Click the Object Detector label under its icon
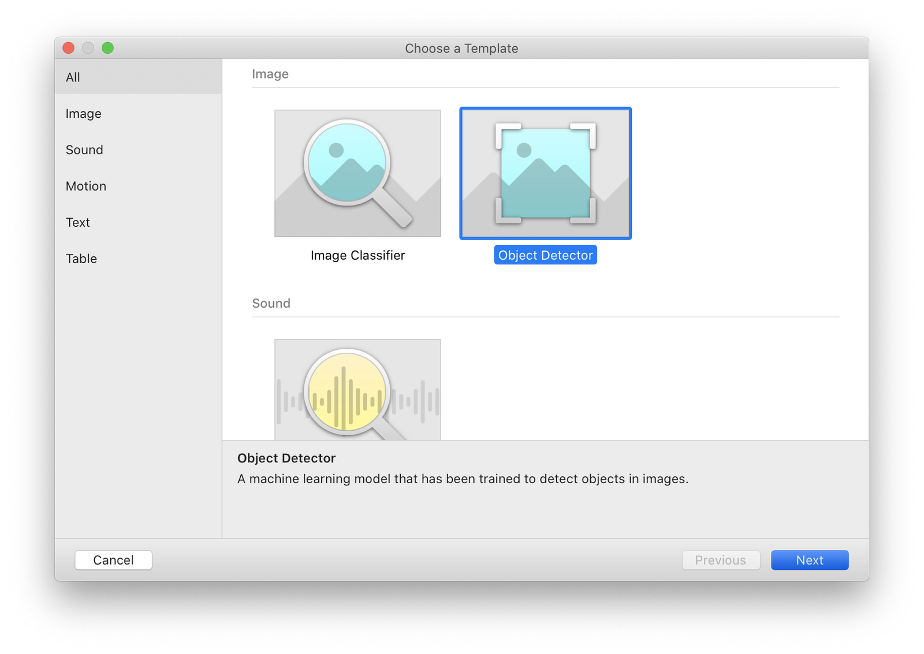Viewport: 924px width, 654px height. (545, 255)
